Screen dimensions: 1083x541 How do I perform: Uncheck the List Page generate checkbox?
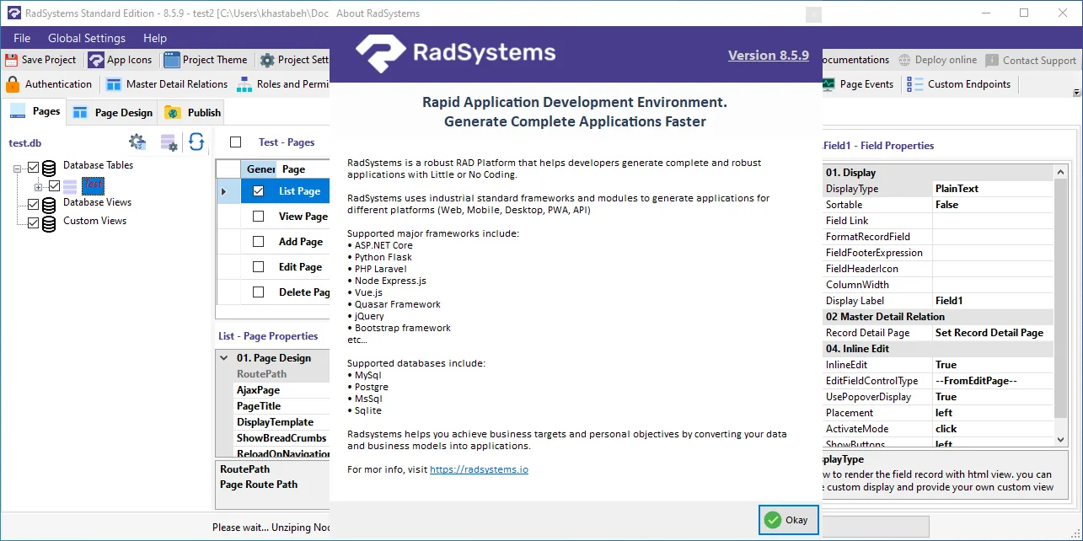pyautogui.click(x=258, y=191)
